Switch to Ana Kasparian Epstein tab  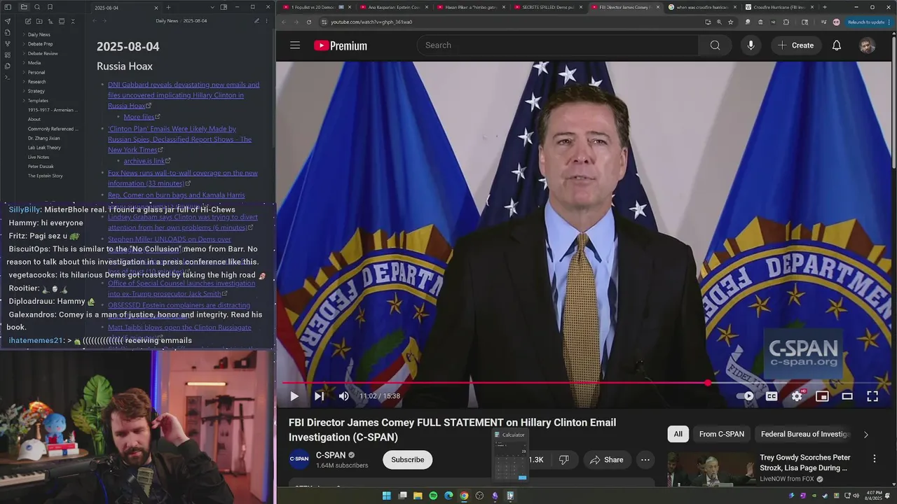coord(393,7)
